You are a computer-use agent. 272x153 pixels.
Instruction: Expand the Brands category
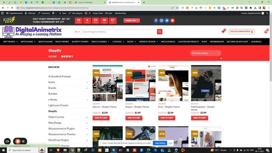click(87, 88)
